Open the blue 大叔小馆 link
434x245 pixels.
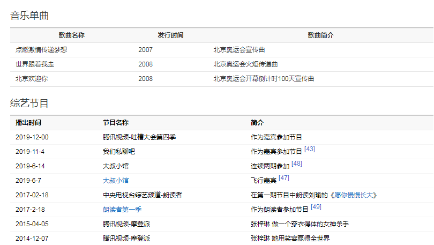(116, 181)
